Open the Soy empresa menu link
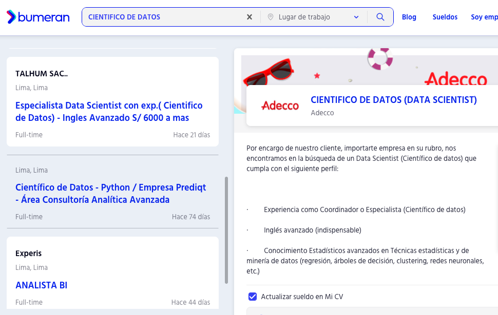Viewport: 498px width, 315px height. (x=484, y=17)
